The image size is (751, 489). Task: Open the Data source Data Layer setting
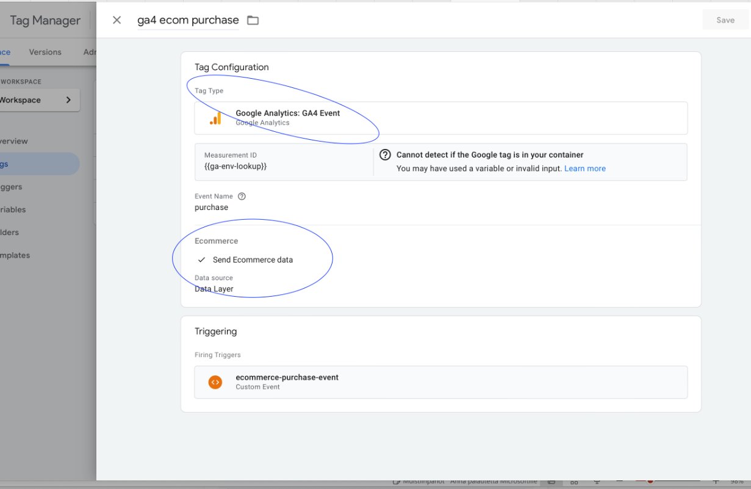pos(214,289)
